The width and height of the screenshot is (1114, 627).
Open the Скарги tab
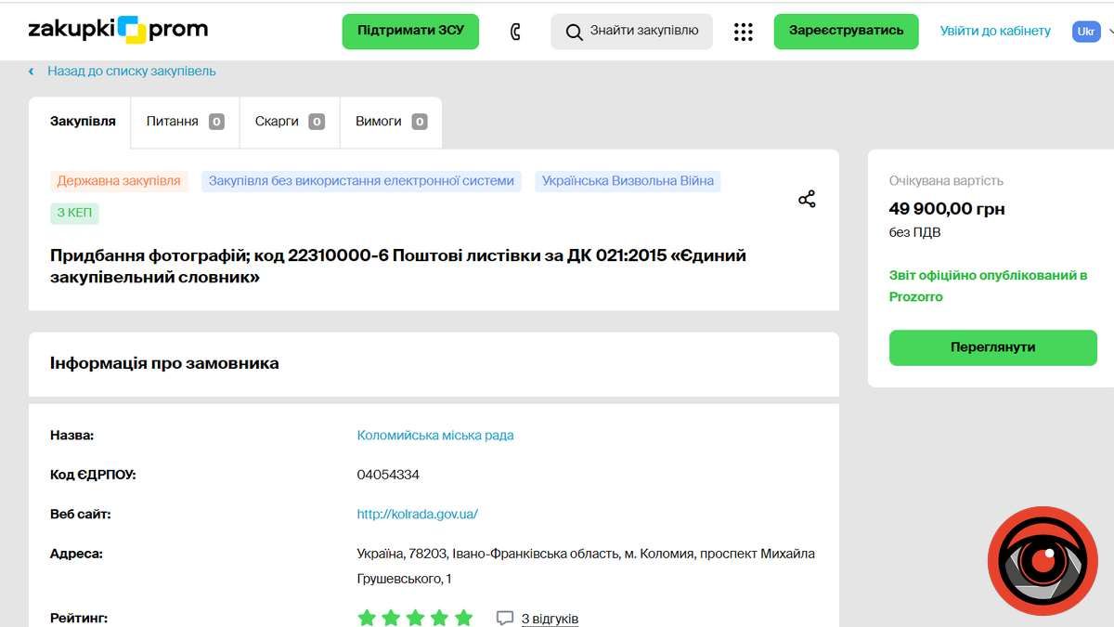(278, 120)
